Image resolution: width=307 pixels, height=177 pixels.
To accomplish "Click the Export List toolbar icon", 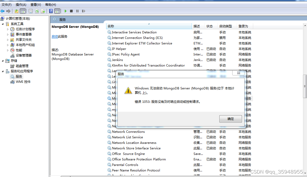I will pos(43,11).
